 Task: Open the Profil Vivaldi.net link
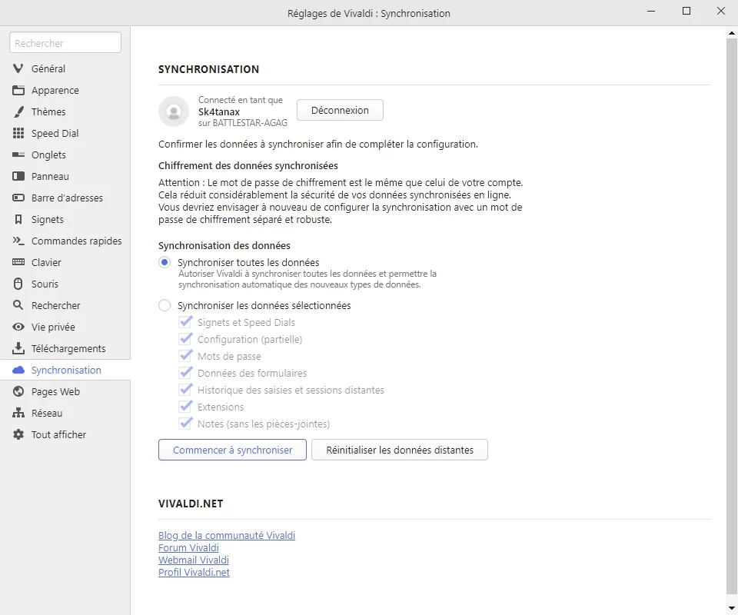(x=194, y=572)
